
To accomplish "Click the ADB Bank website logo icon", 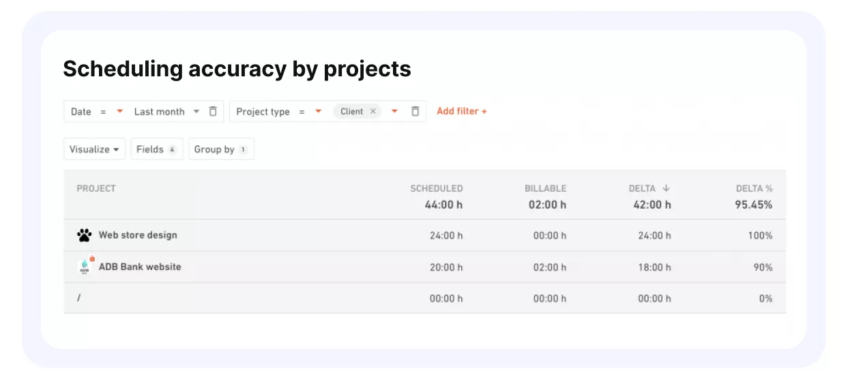I will [x=85, y=267].
